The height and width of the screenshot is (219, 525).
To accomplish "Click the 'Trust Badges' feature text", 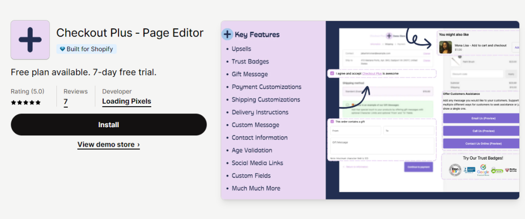I will pyautogui.click(x=250, y=62).
